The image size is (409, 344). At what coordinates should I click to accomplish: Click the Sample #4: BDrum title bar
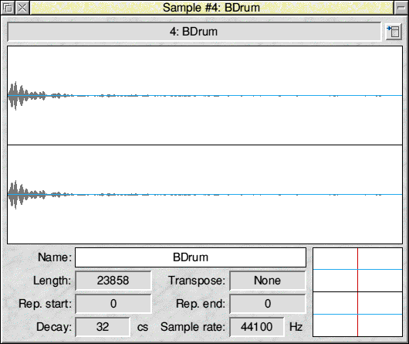pyautogui.click(x=211, y=8)
